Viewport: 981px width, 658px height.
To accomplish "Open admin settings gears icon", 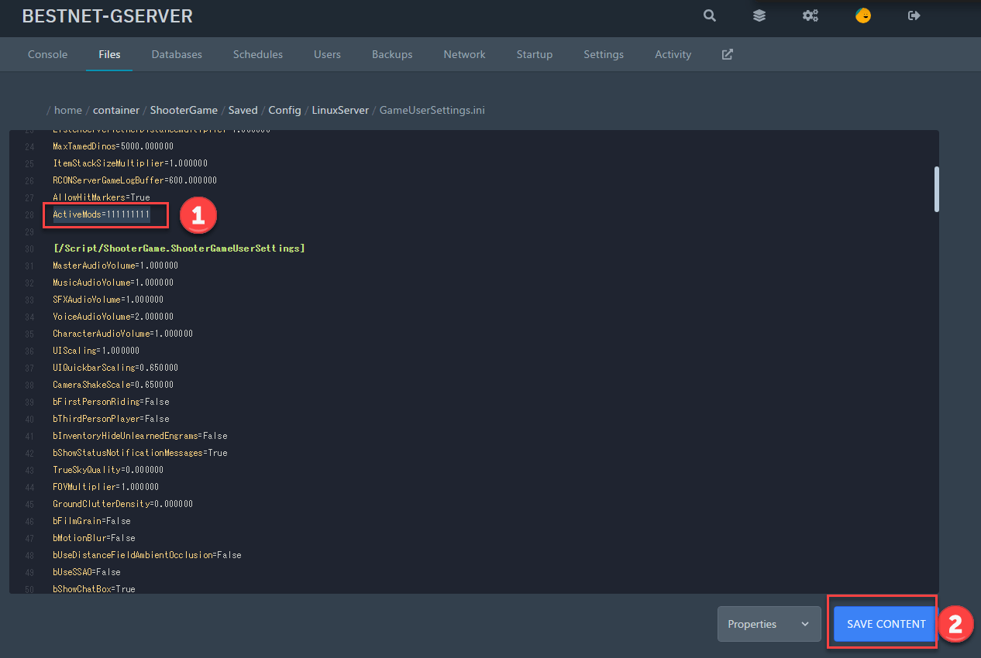I will pos(811,15).
